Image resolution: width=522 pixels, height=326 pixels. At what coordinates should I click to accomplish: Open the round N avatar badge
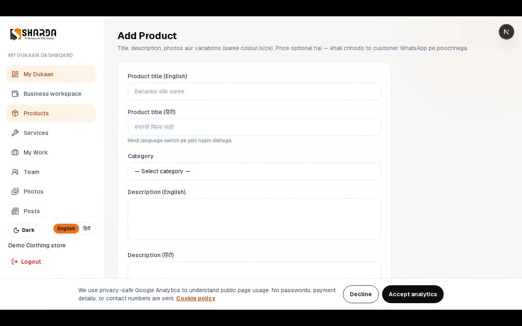(x=507, y=32)
